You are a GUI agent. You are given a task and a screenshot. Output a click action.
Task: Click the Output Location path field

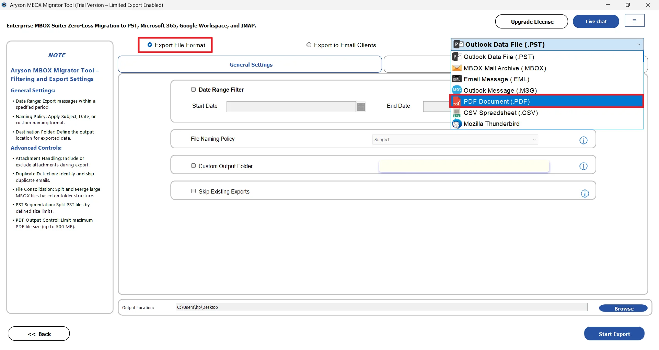point(381,307)
